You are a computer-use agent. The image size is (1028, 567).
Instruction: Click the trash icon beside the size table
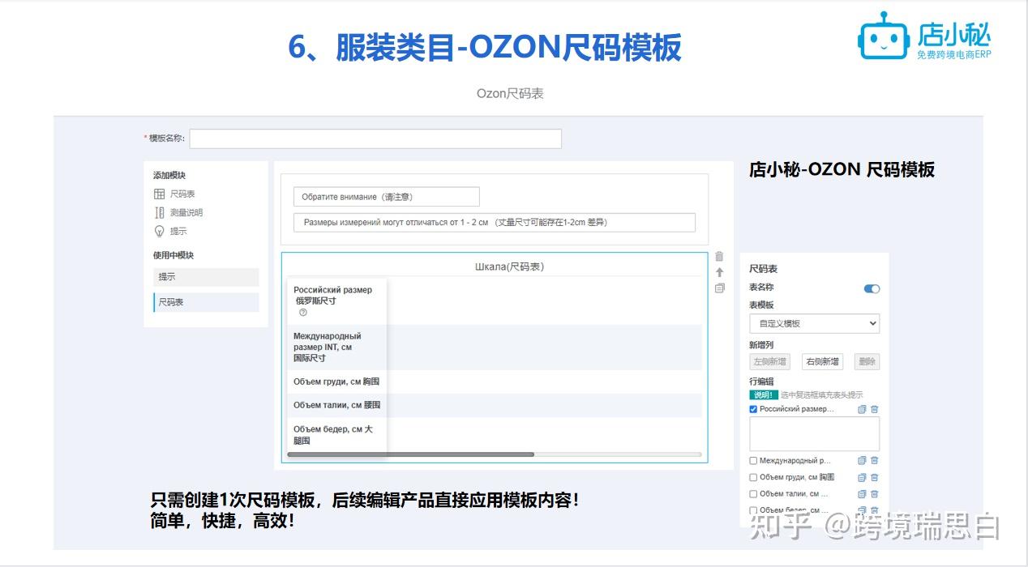coord(719,258)
